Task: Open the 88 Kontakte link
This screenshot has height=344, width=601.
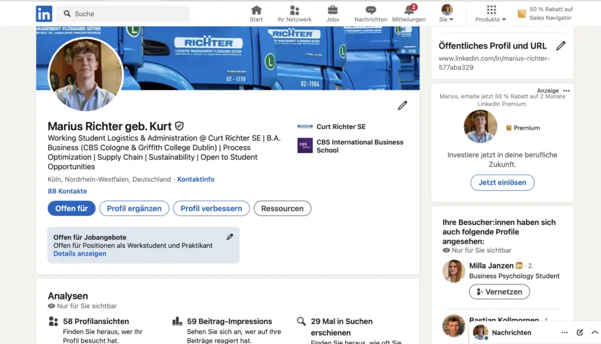Action: tap(67, 191)
